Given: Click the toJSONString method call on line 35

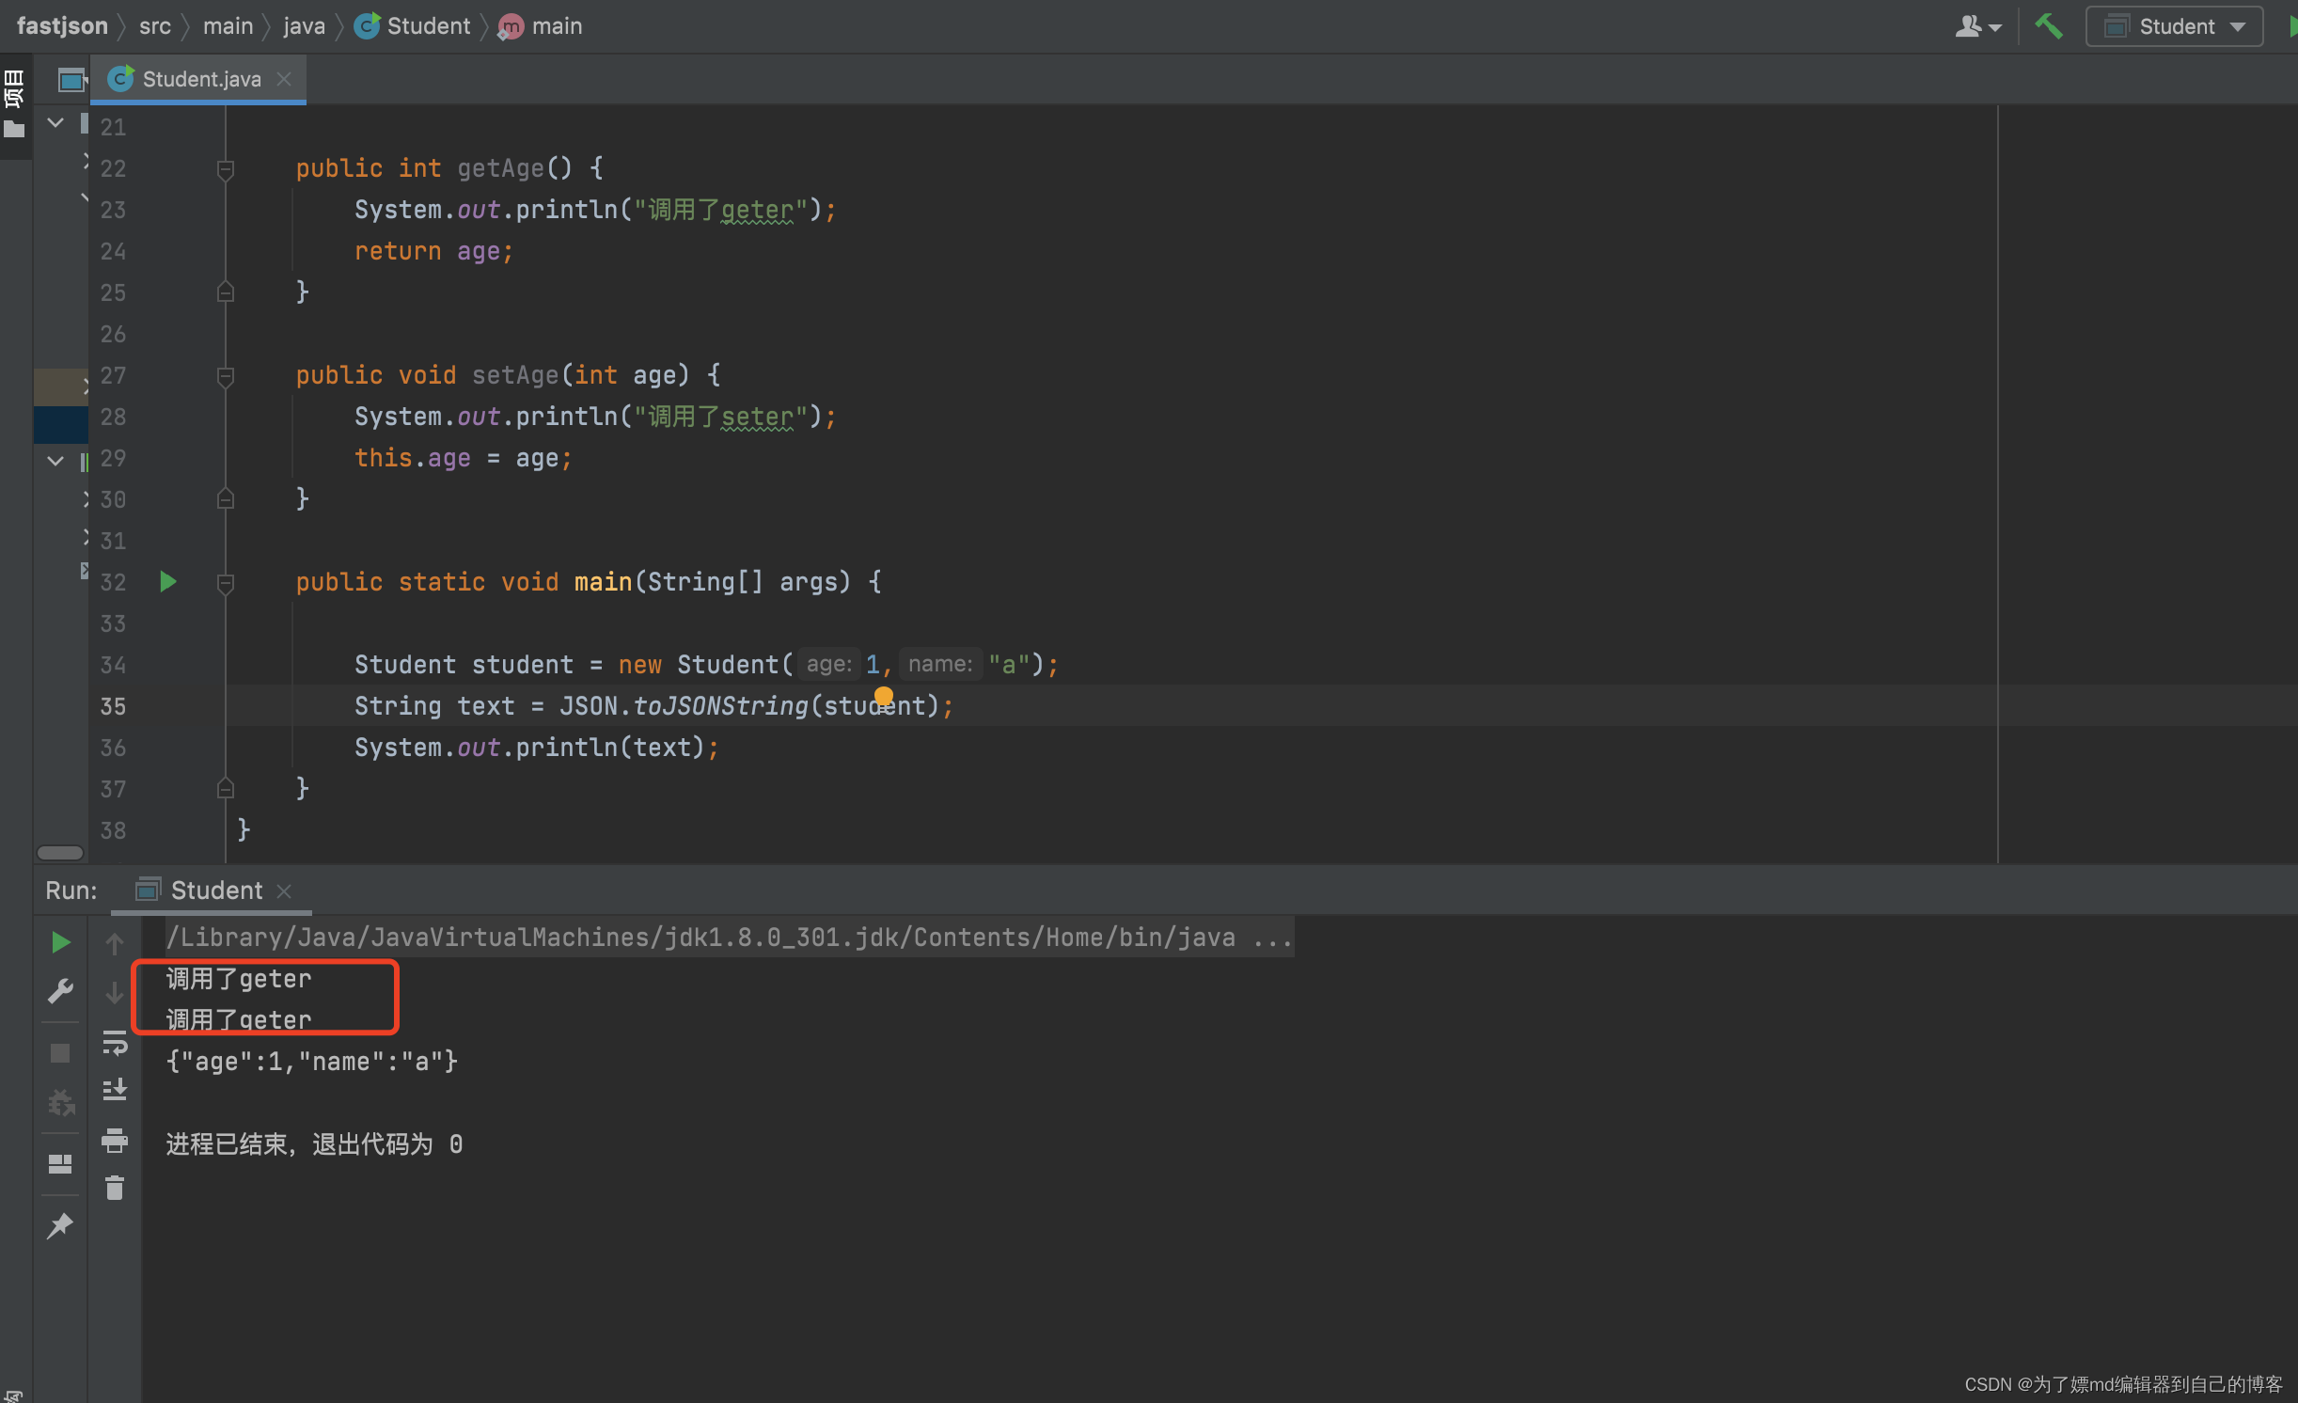Looking at the screenshot, I should coord(720,706).
